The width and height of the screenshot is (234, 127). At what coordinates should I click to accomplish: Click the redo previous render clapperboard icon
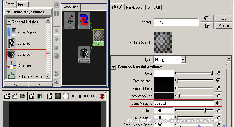tap(7, 96)
